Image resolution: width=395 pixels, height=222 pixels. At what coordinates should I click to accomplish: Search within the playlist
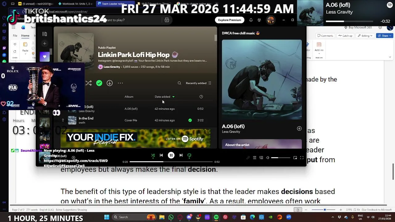[x=179, y=83]
